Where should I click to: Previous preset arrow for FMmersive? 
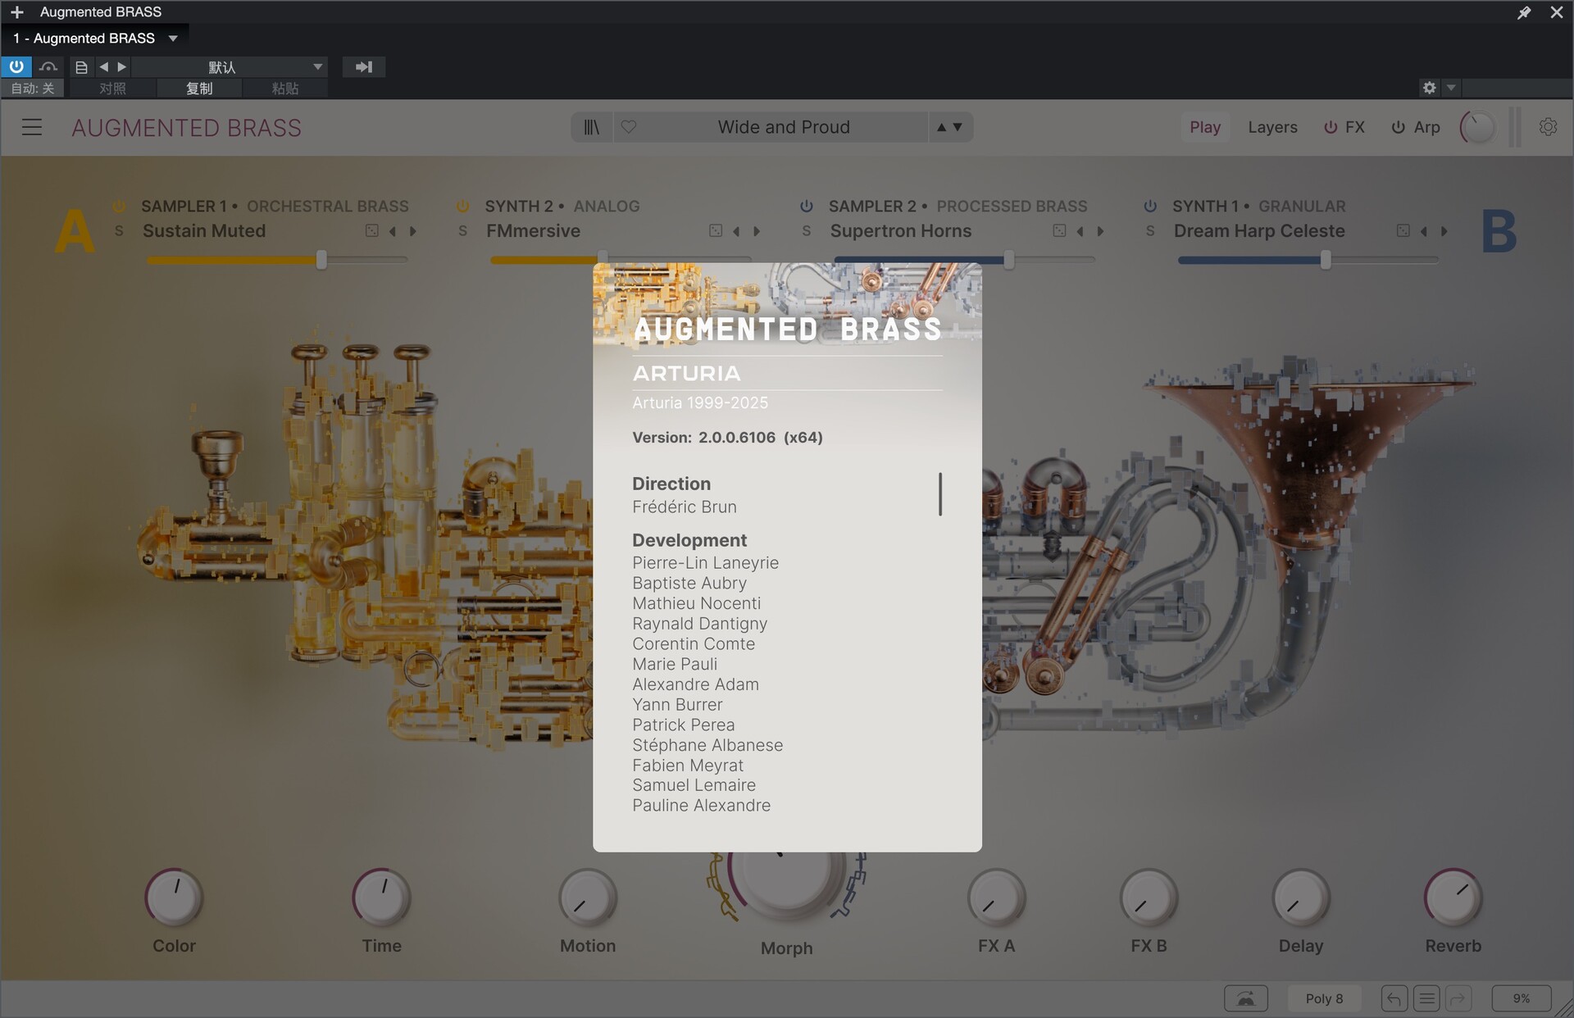coord(736,231)
